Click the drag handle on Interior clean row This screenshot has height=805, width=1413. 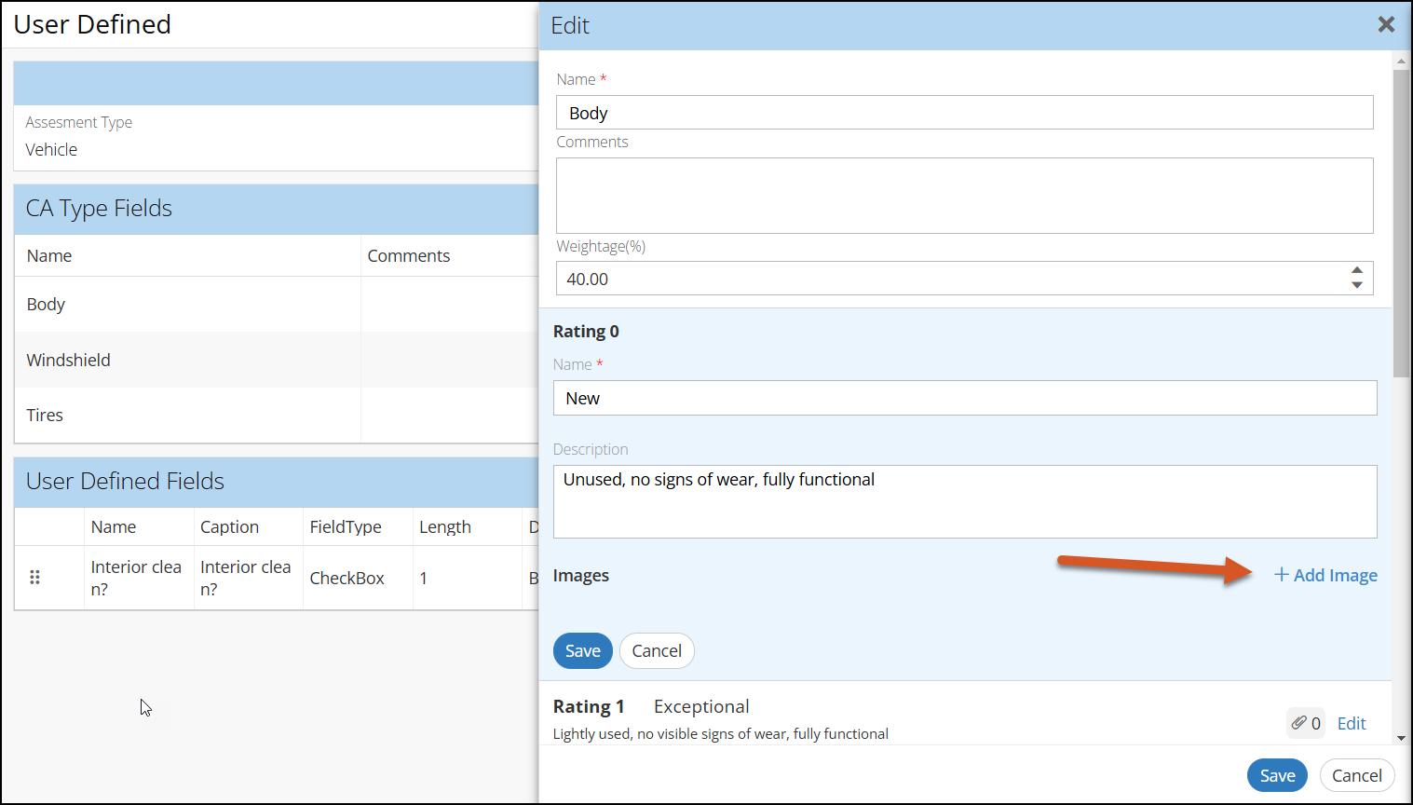click(34, 578)
